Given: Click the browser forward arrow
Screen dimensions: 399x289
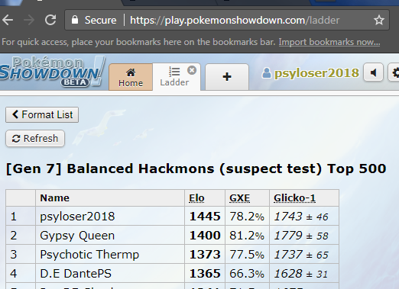Looking at the screenshot, I should tap(29, 20).
